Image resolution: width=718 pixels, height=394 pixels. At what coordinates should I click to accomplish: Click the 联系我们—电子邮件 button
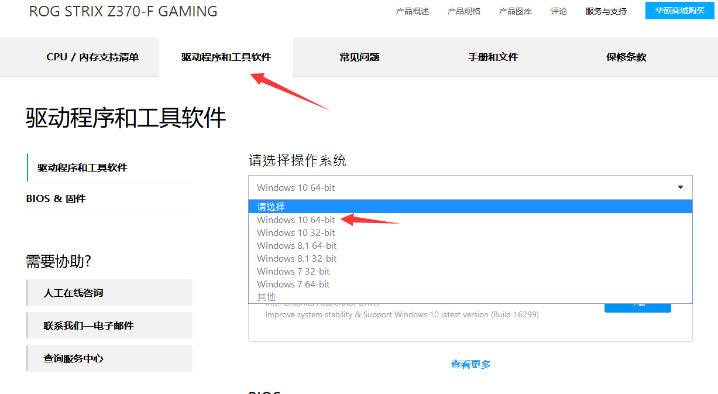click(x=109, y=326)
